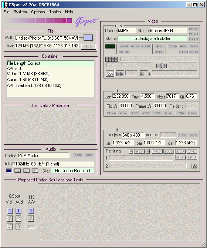207x248 pixels.
Task: Open the System menu
Action: 20,12
